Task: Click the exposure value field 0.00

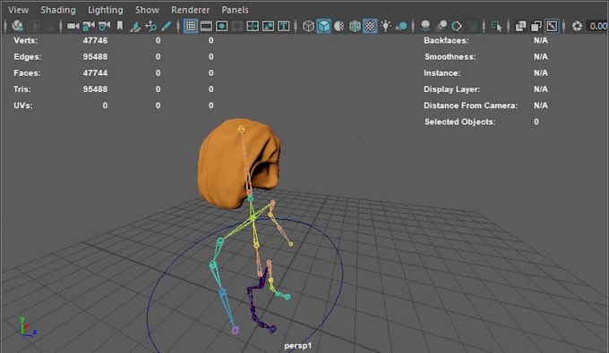Action: tap(597, 26)
